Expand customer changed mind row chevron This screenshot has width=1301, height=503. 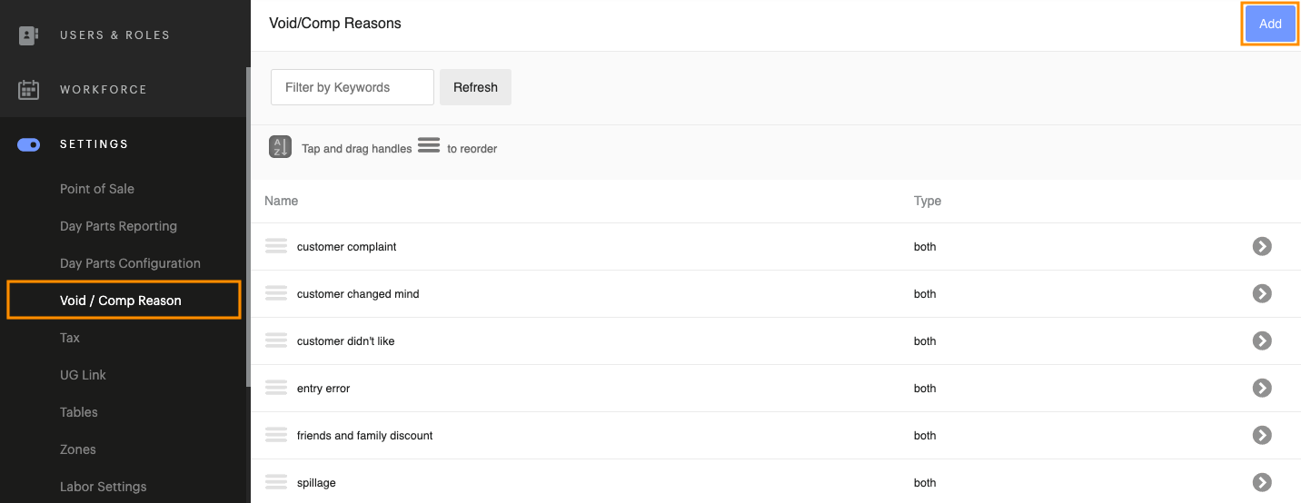1261,293
